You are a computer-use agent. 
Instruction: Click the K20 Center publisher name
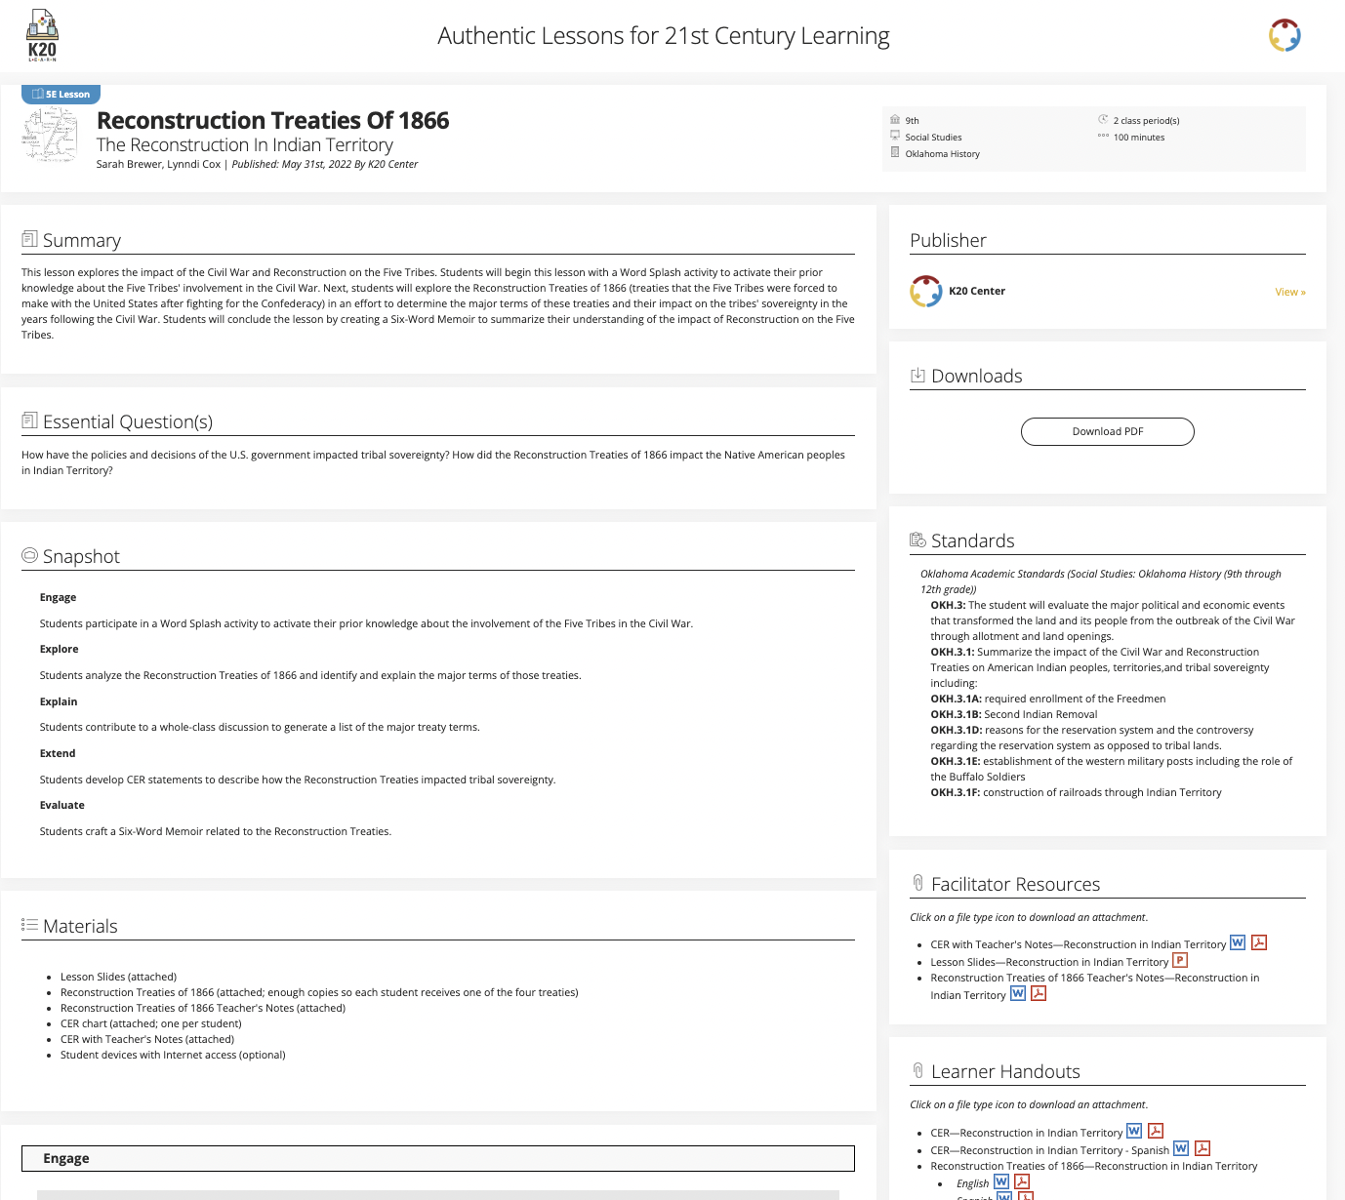click(x=976, y=291)
